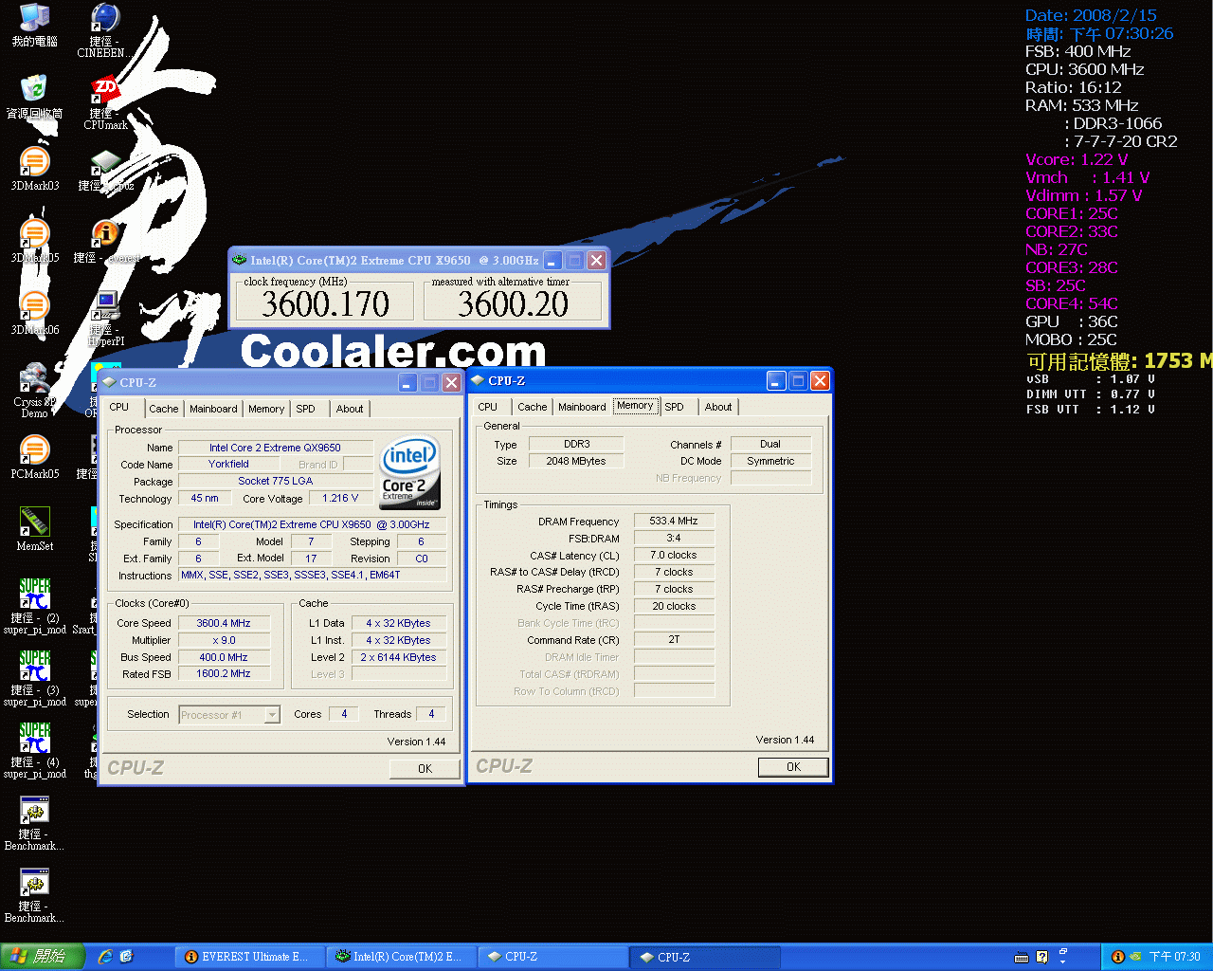Switch to Cache tab in left CPU-Z window
Viewport: 1213px width, 971px height.
pos(163,409)
